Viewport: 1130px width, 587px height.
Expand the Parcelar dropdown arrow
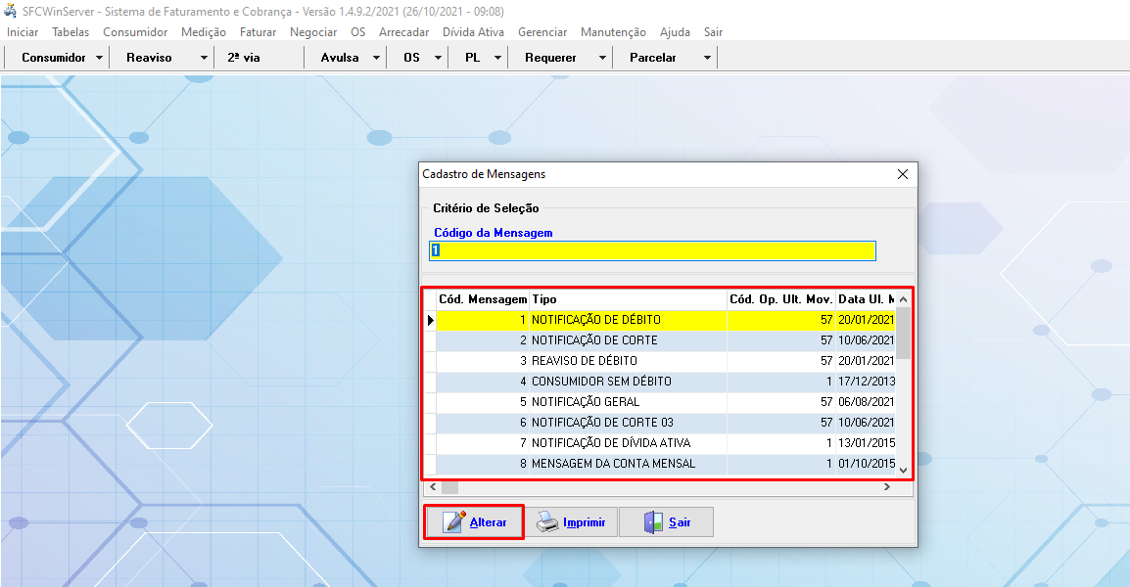707,58
